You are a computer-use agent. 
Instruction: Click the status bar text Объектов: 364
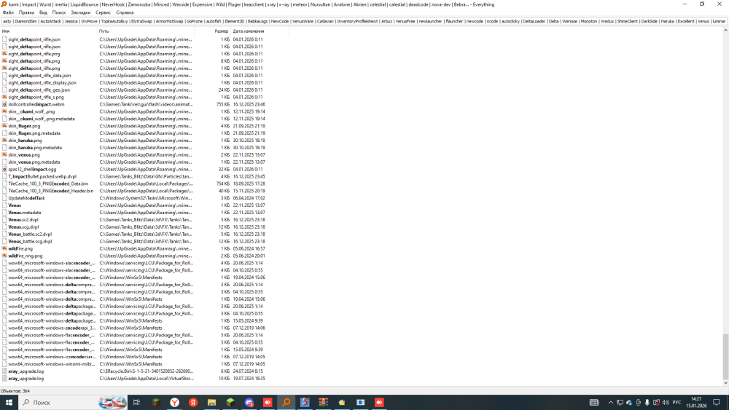tap(15, 391)
